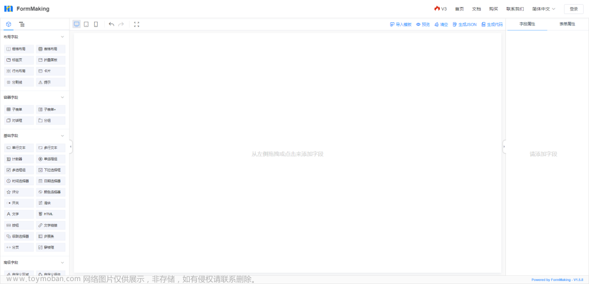
Task: Add a 栅格布局 grid layout field
Action: click(19, 49)
